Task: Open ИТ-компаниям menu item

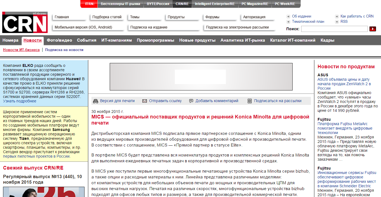Action: (x=117, y=40)
